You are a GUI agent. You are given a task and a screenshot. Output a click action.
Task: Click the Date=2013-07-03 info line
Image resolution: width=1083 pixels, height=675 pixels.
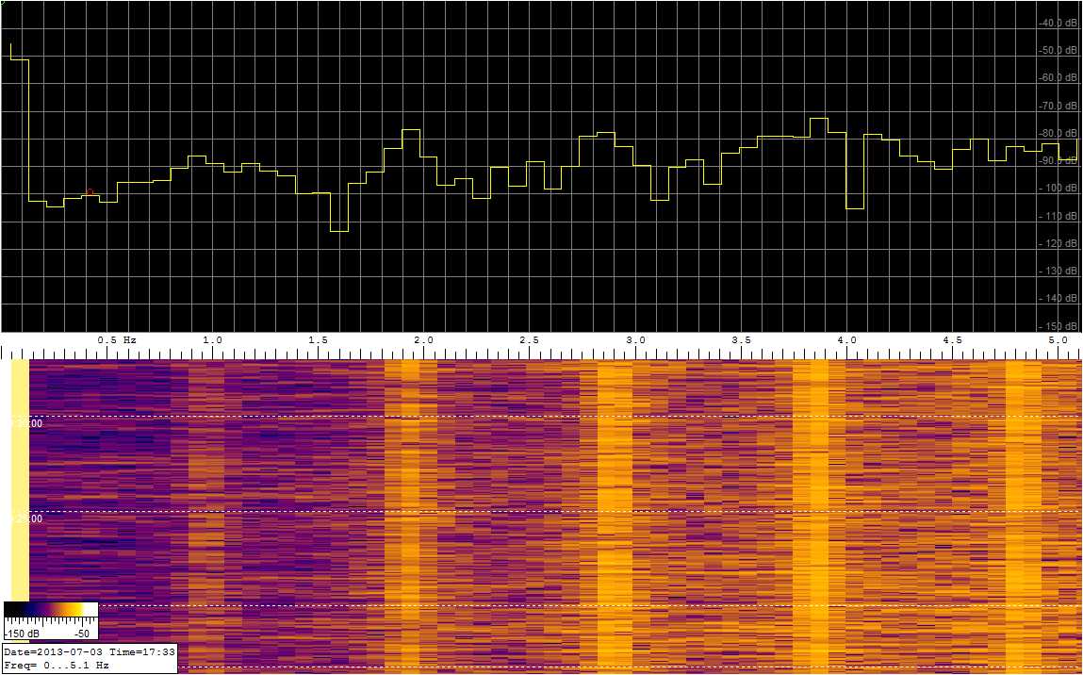click(89, 652)
